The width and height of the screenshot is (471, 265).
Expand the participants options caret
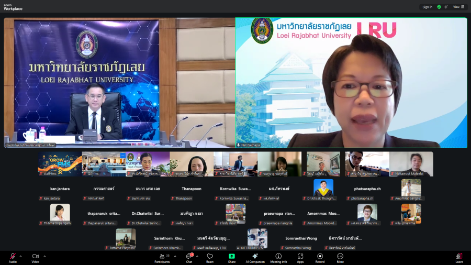tap(173, 256)
